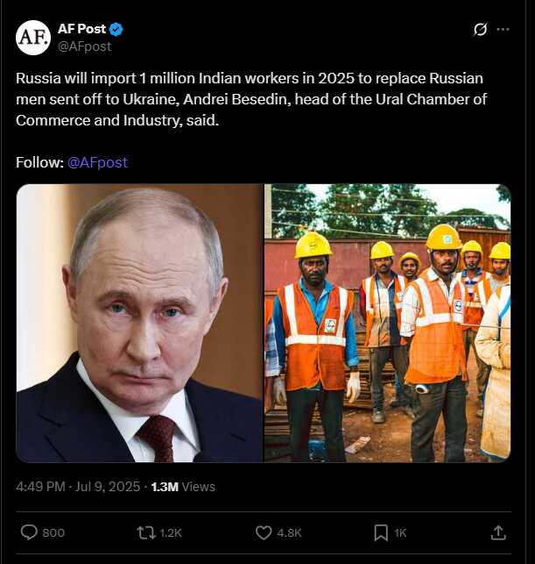Click the 1K bookmarks count

(400, 532)
